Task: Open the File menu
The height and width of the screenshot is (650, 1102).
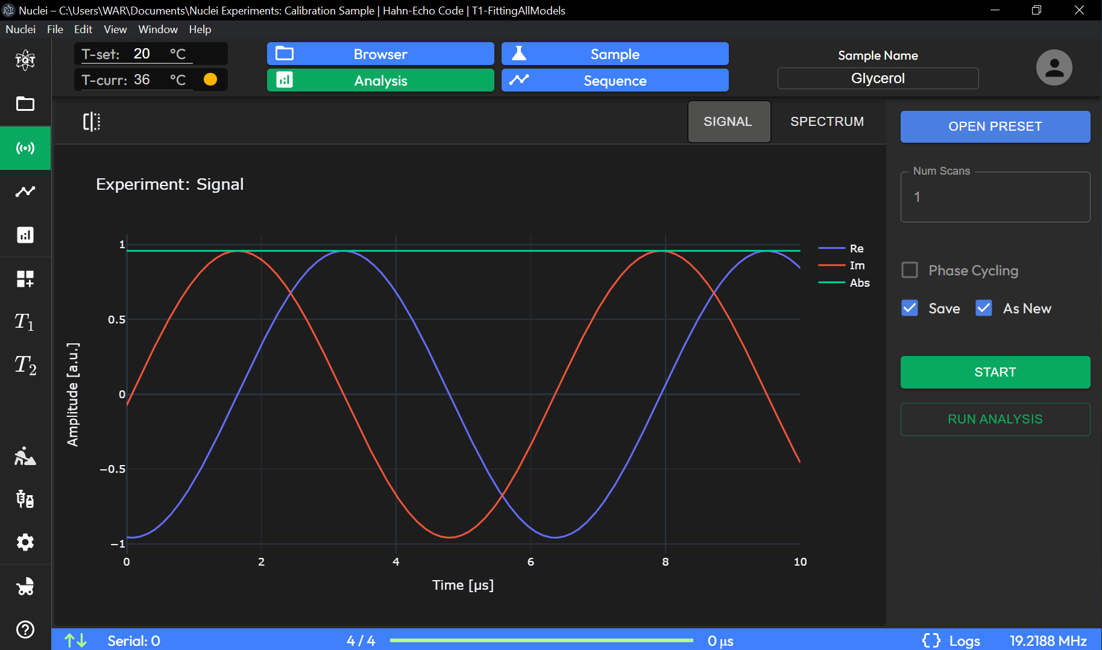Action: click(x=55, y=30)
